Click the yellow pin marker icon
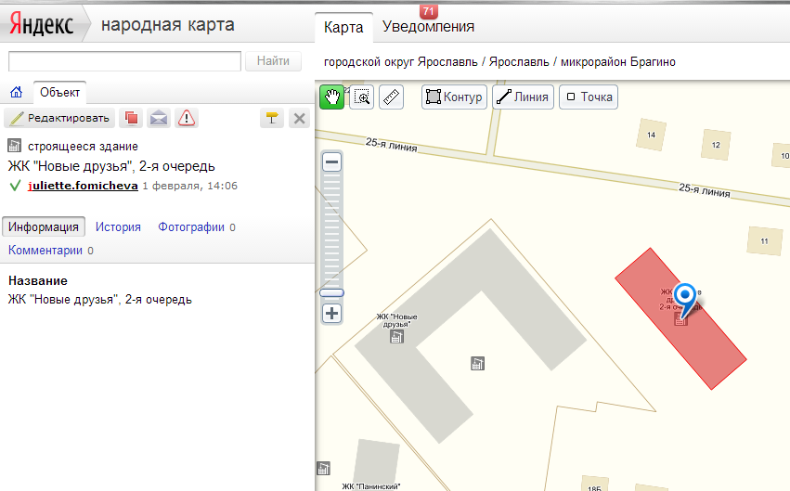This screenshot has height=491, width=790. pos(272,118)
